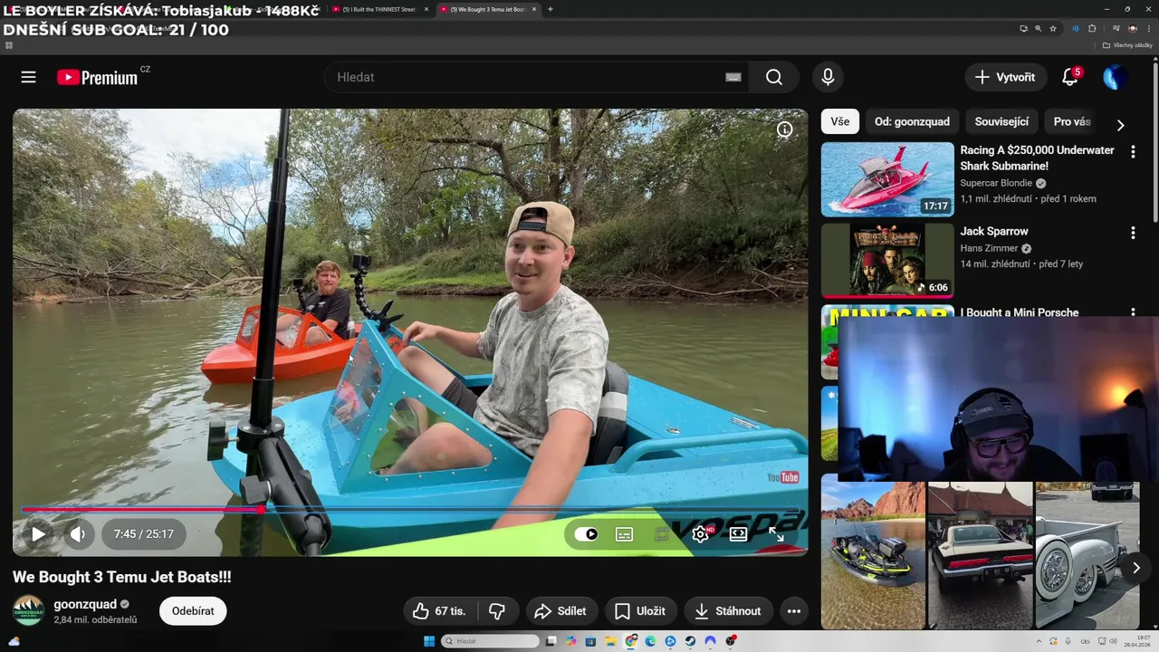Open YouTube notifications bell
This screenshot has width=1159, height=652.
pyautogui.click(x=1070, y=77)
